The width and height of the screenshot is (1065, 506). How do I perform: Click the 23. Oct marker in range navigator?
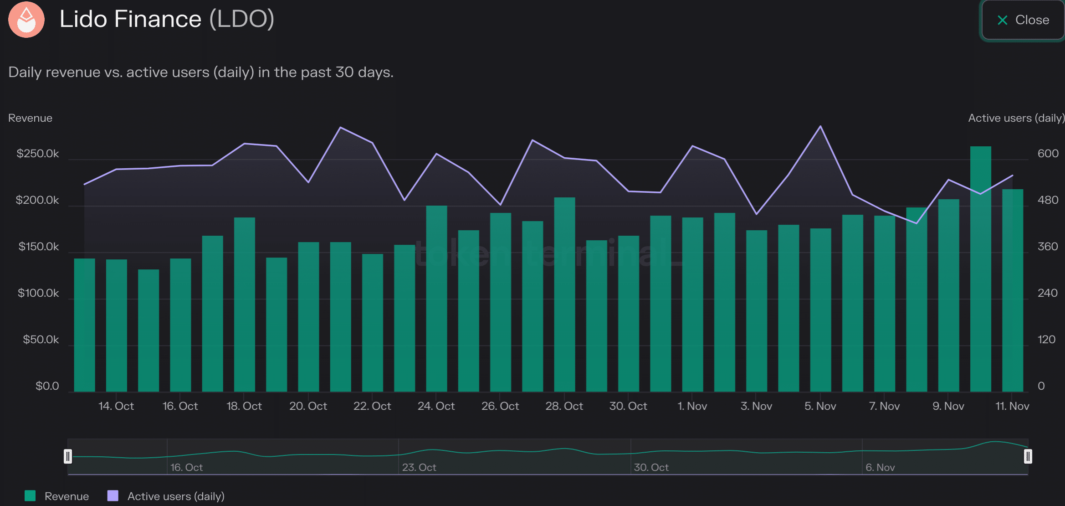pyautogui.click(x=419, y=467)
